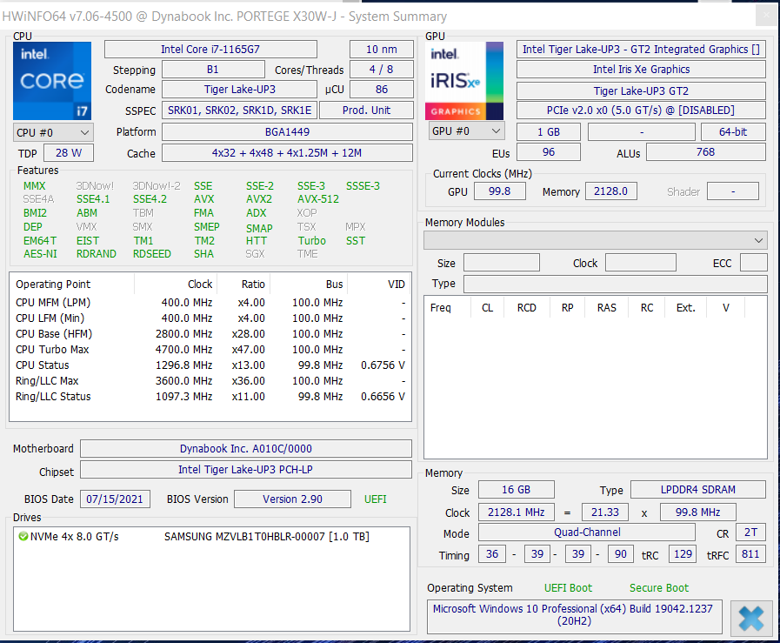Click the TDP 28 W value box

(69, 153)
